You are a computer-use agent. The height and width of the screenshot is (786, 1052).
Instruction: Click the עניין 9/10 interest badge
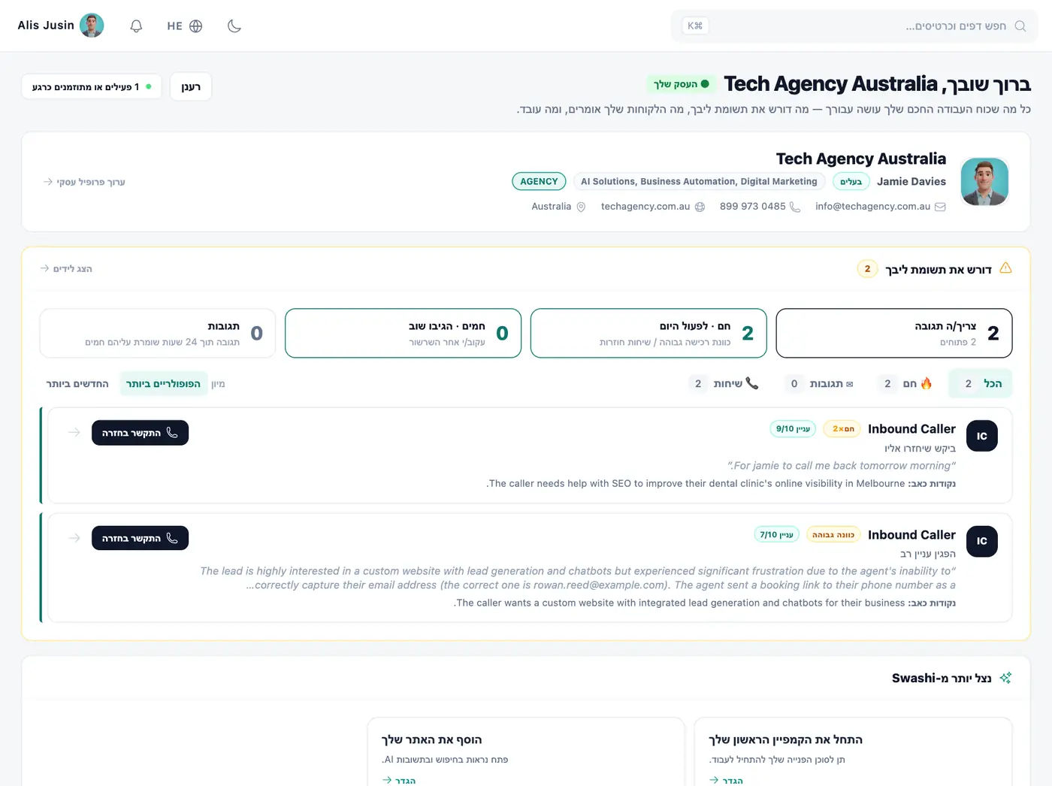[794, 429]
